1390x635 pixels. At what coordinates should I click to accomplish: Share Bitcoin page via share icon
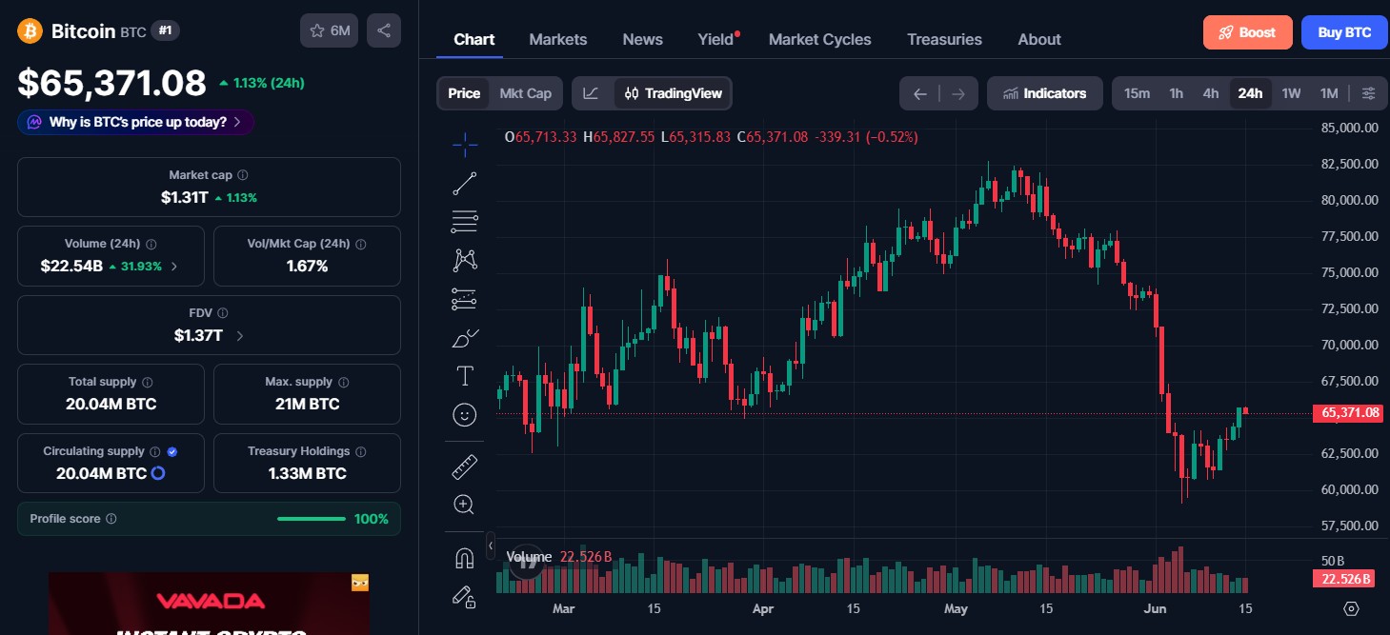(x=384, y=30)
